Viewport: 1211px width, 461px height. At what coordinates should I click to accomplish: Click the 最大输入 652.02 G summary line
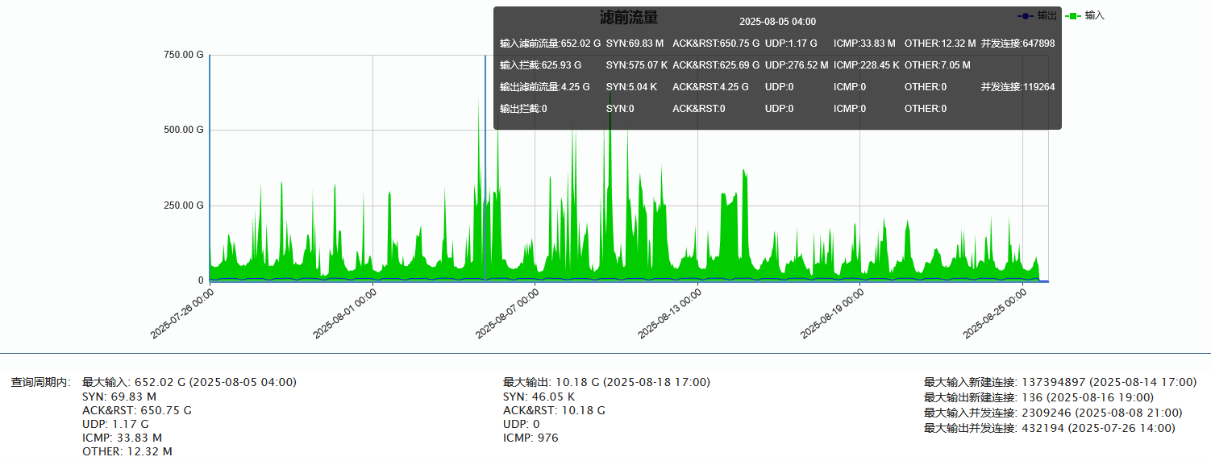click(x=189, y=382)
